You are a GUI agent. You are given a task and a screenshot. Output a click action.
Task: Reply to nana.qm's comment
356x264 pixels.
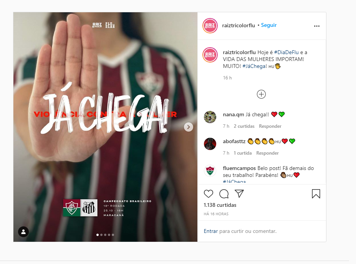270,126
